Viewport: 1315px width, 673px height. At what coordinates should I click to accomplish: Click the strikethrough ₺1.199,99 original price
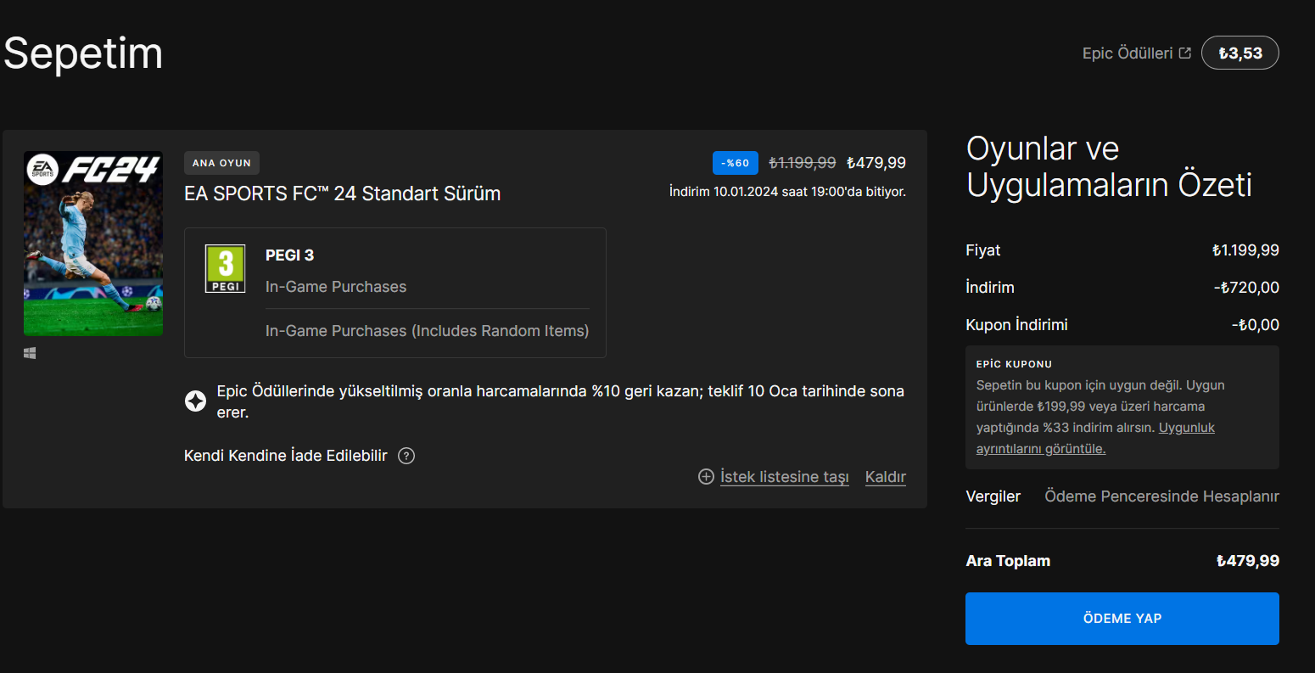point(802,163)
